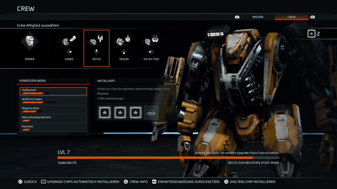Click the Verbesserungen panel header
The width and height of the screenshot is (337, 189).
[x=53, y=81]
